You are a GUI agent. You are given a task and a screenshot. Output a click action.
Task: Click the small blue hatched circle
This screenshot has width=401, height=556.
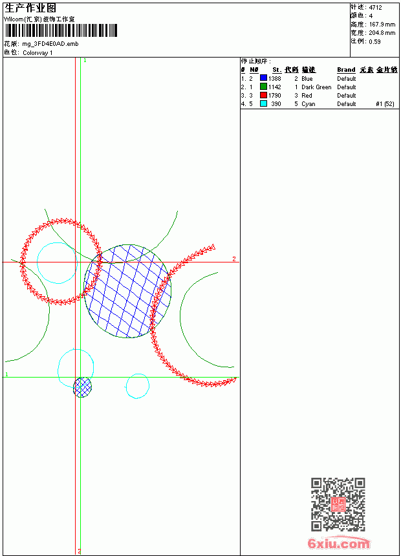pyautogui.click(x=82, y=387)
